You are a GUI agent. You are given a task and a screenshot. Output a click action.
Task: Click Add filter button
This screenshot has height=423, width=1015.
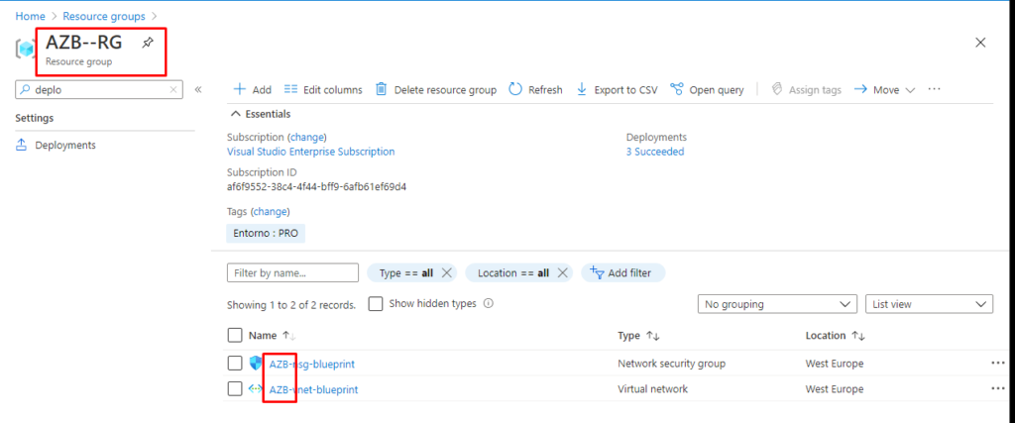click(623, 273)
